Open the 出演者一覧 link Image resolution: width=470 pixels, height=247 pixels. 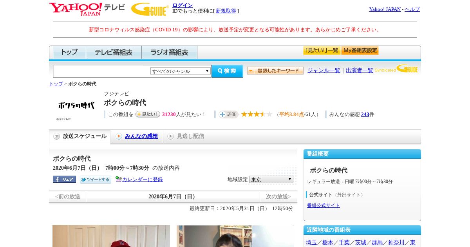click(x=360, y=71)
